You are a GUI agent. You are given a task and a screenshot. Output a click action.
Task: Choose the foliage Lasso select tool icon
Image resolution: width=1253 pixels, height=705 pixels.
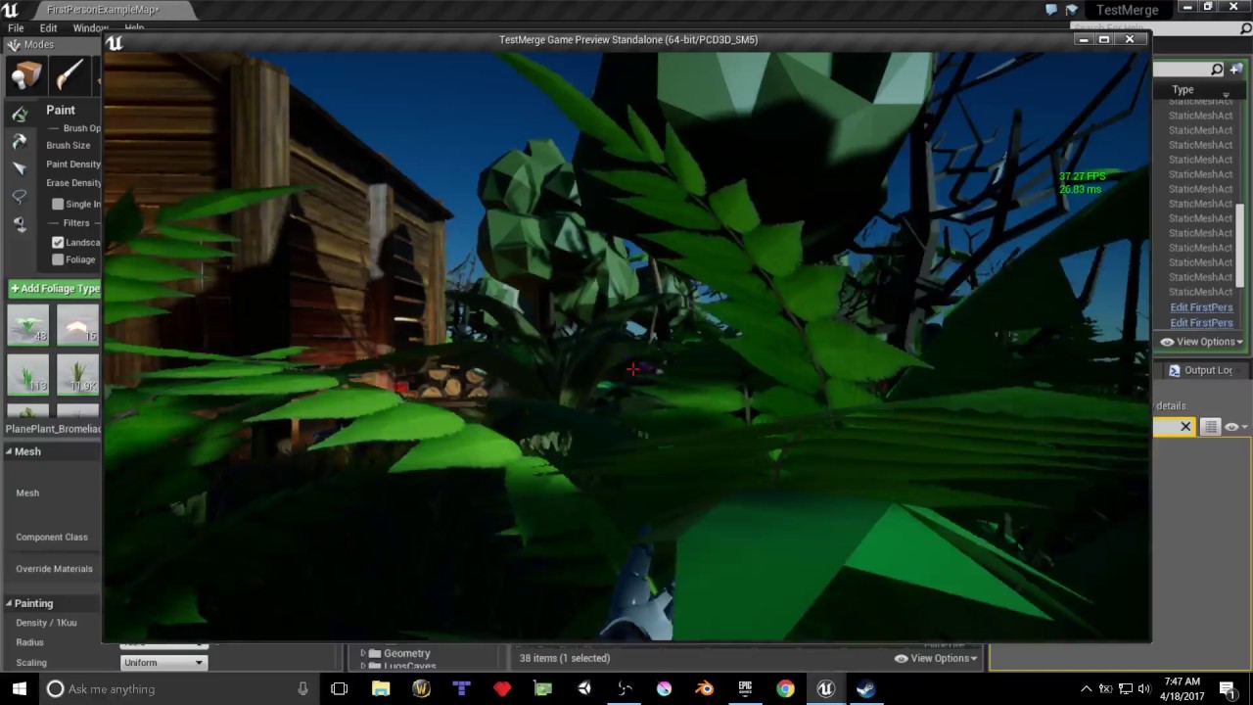click(x=20, y=197)
